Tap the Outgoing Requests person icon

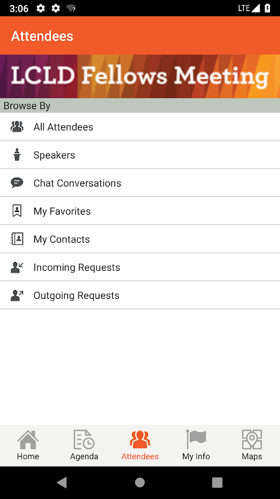pos(17,295)
